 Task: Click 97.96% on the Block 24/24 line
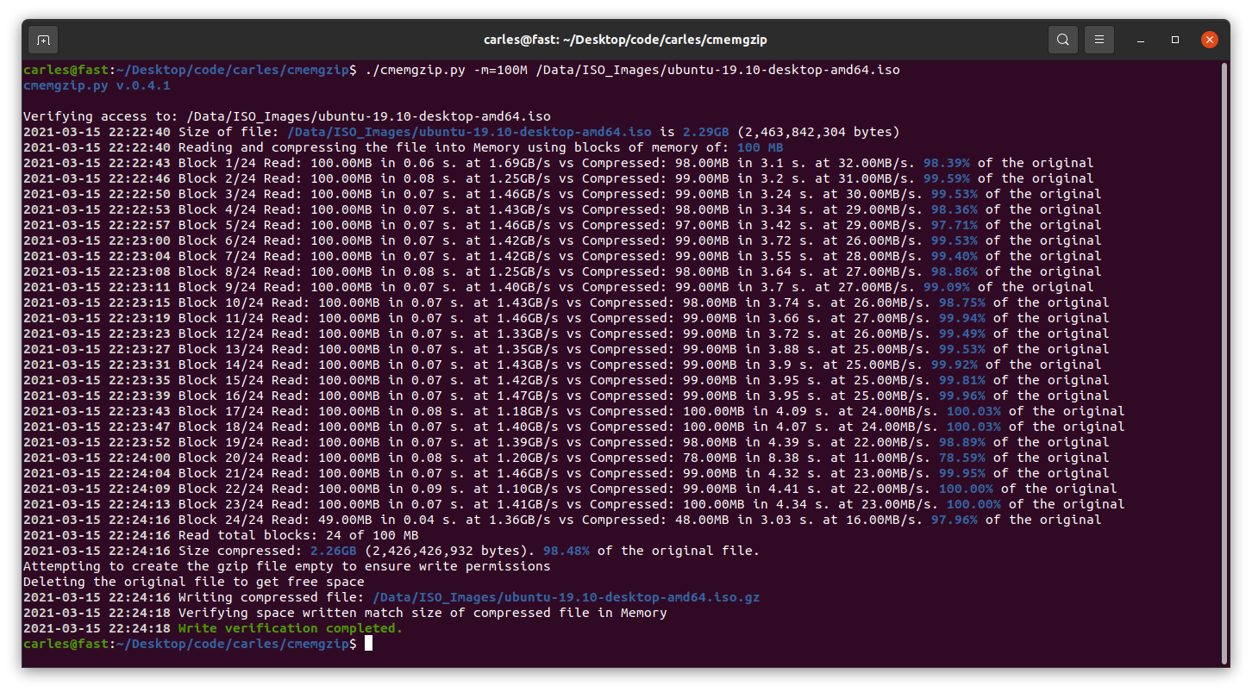coord(954,520)
